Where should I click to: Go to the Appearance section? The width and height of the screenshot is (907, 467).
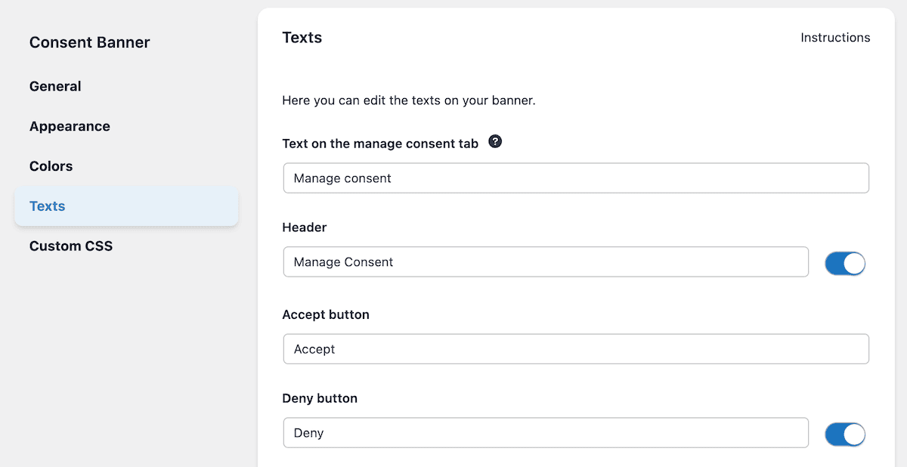click(70, 126)
